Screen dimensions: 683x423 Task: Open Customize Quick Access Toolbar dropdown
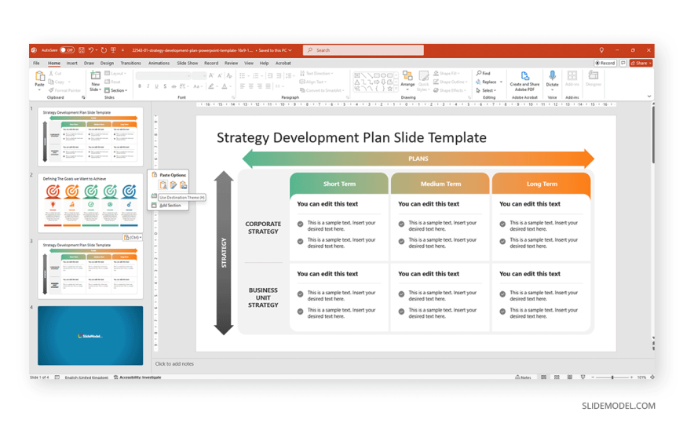[122, 50]
